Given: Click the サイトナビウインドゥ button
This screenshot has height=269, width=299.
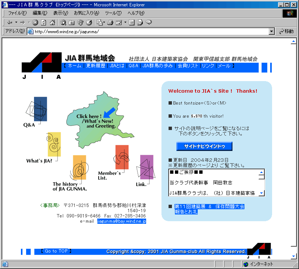Looking at the screenshot, I should pos(204,146).
